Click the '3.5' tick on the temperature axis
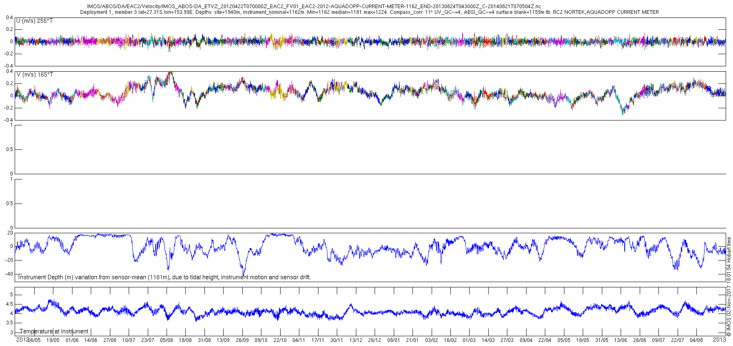The image size is (733, 346). 9,323
